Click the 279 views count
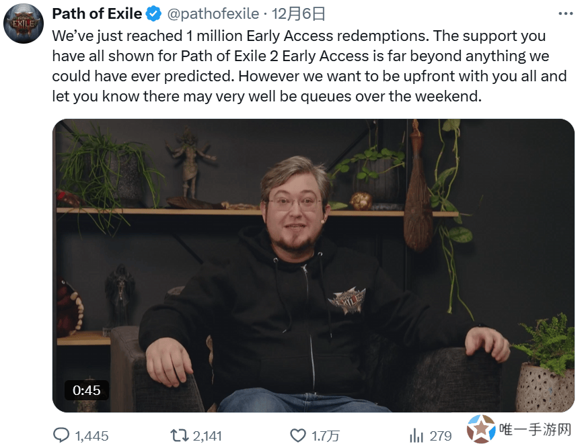Image resolution: width=586 pixels, height=446 pixels. (x=441, y=436)
